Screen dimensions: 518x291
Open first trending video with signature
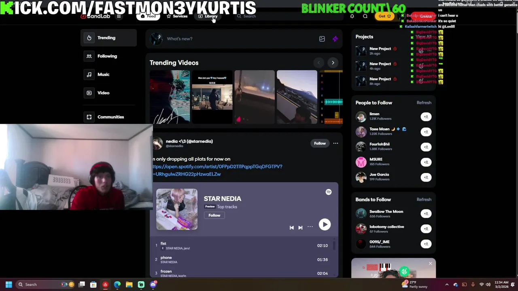[170, 97]
